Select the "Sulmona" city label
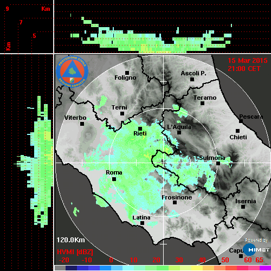 click(x=212, y=158)
